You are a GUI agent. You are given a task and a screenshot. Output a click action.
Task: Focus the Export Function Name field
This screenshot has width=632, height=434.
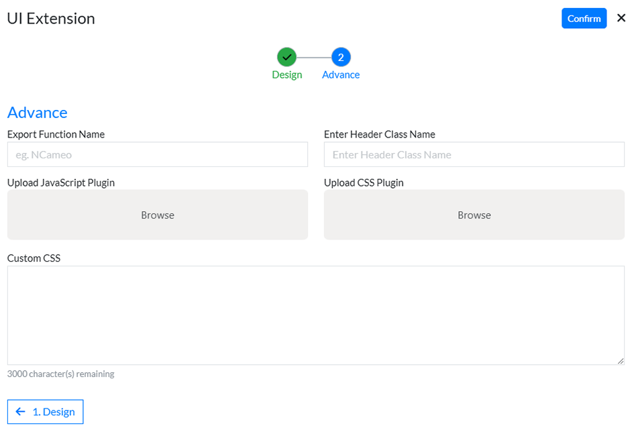(x=157, y=154)
